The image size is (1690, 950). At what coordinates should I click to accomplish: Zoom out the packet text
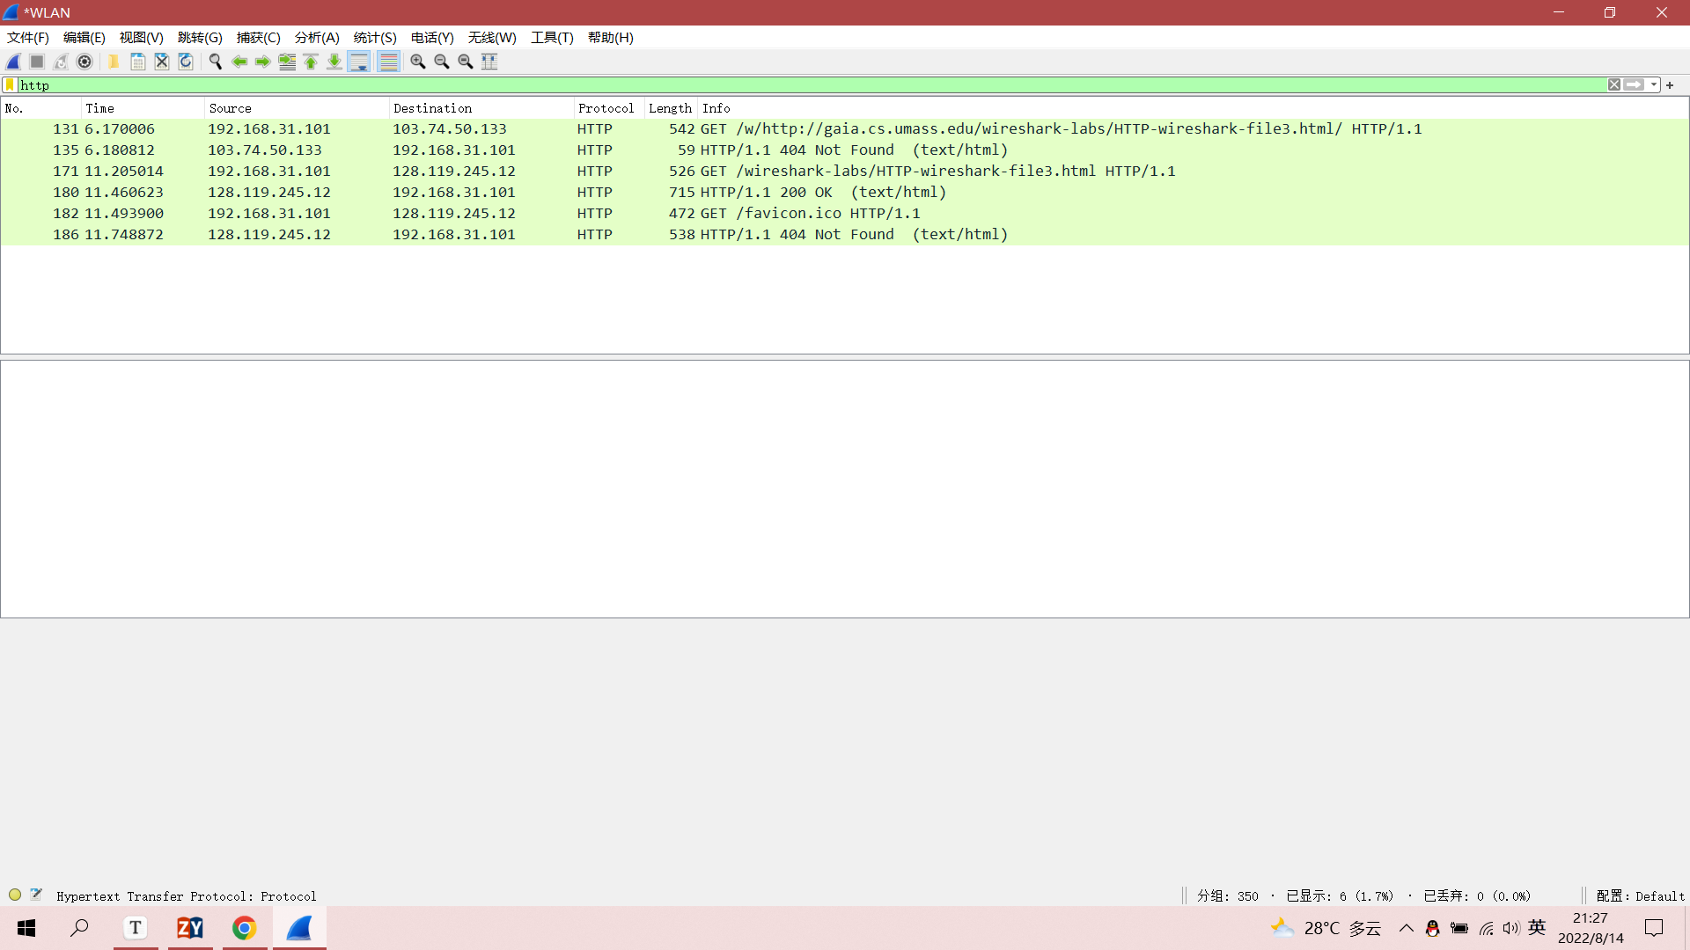click(442, 62)
